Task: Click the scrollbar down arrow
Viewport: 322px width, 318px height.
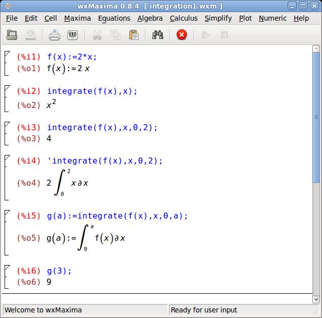Action: coord(316,299)
